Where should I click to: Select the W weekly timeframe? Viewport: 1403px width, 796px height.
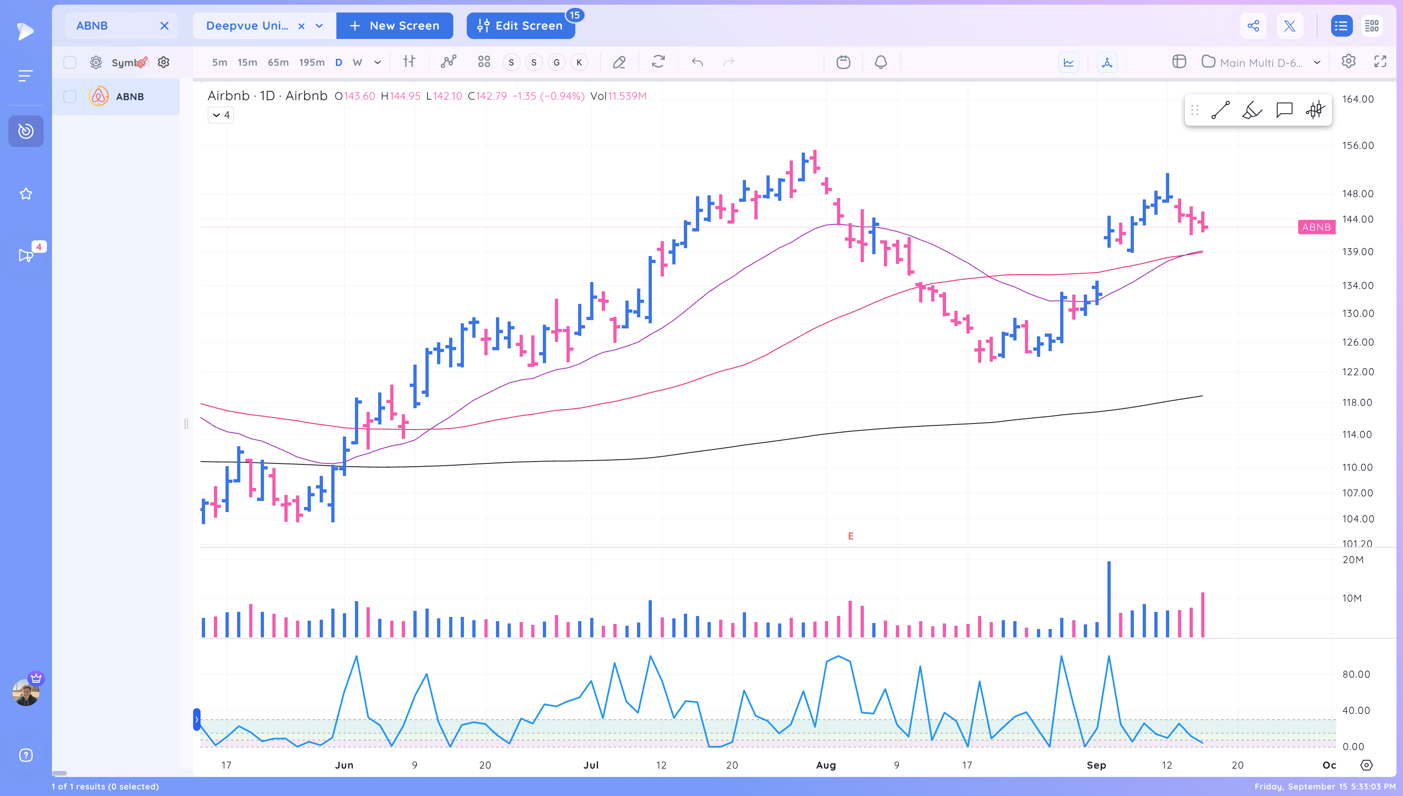357,62
